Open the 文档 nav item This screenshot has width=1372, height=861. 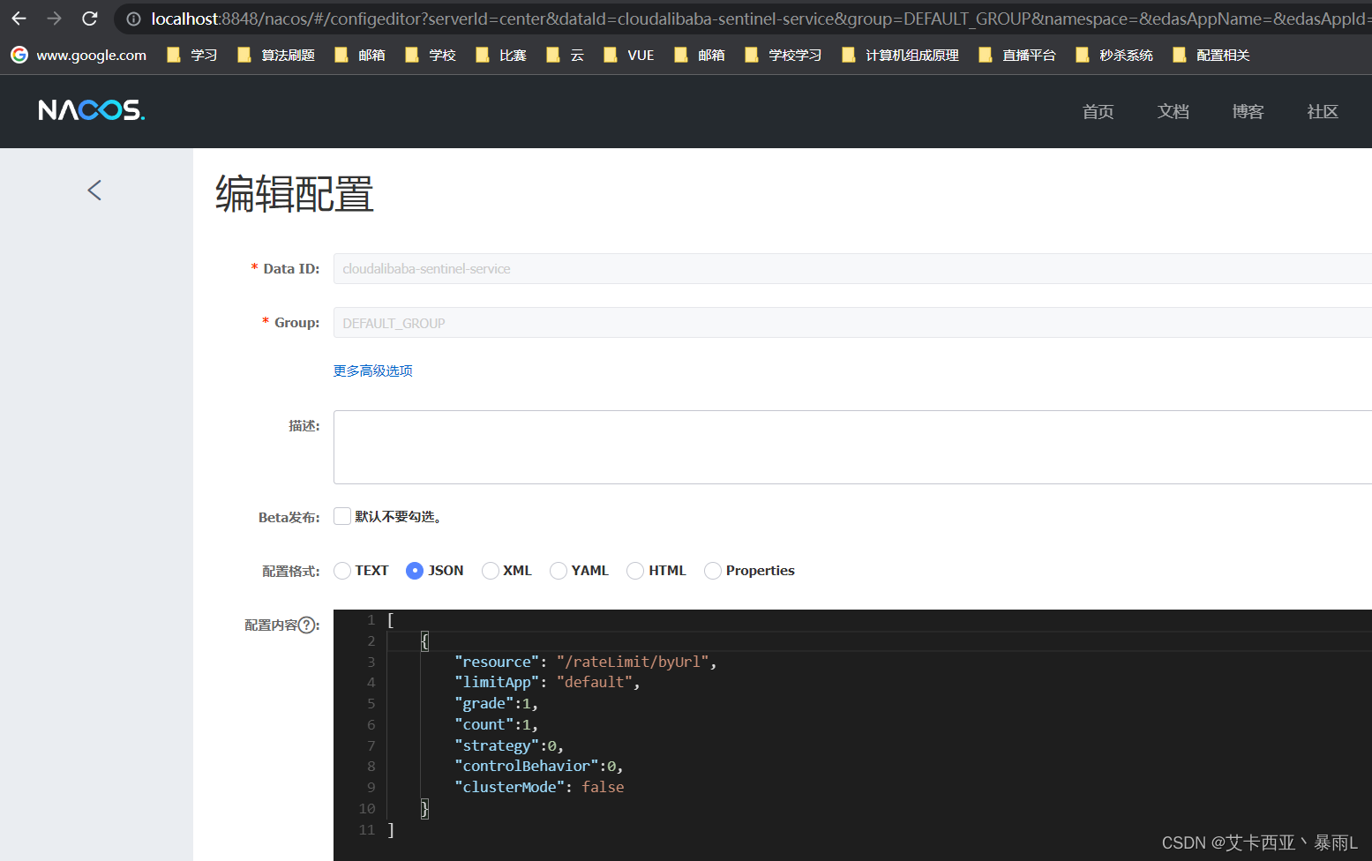coord(1173,111)
